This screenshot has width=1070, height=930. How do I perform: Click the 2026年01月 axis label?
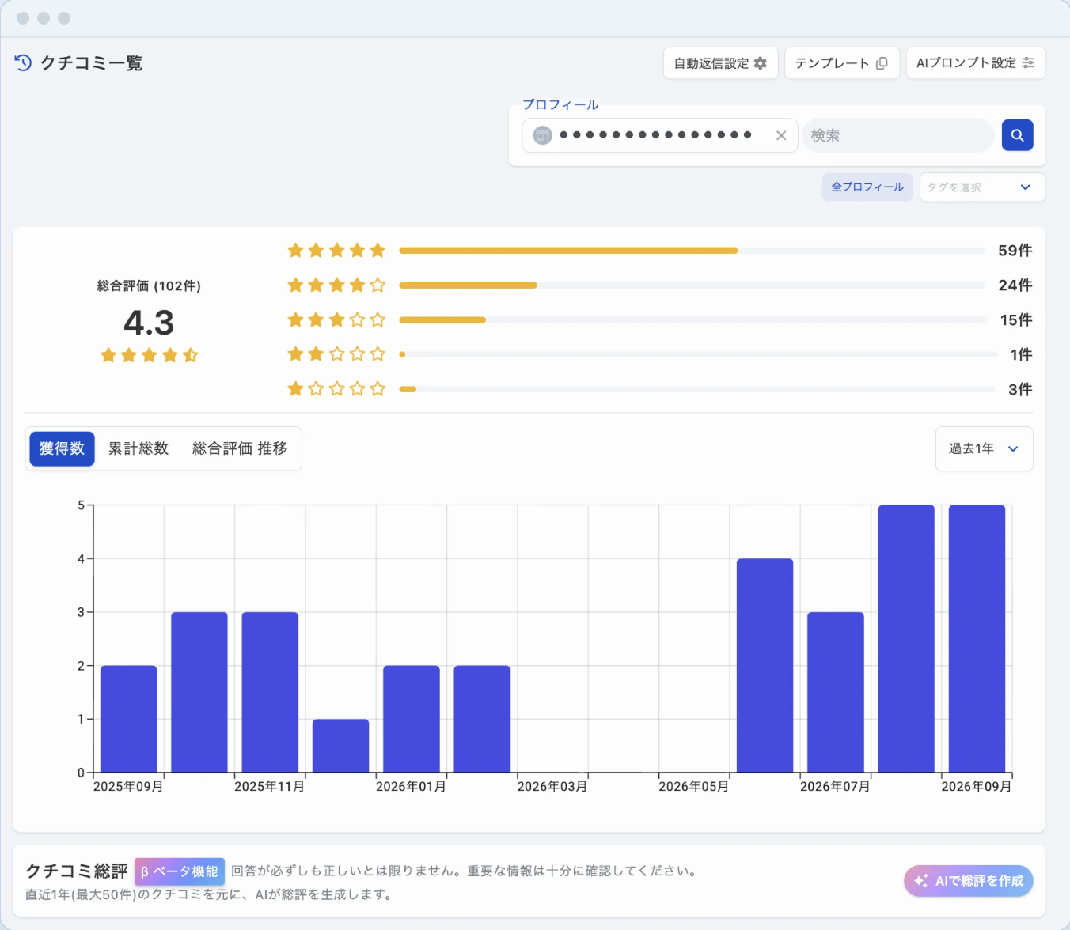(x=411, y=787)
